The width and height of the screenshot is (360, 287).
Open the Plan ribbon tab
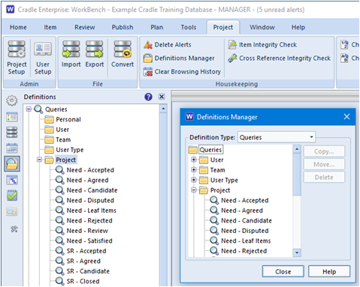[x=157, y=27]
